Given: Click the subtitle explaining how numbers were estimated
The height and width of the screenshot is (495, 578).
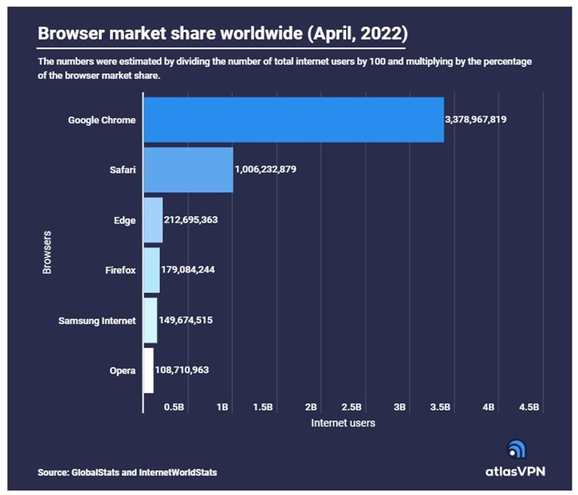Looking at the screenshot, I should [x=284, y=68].
